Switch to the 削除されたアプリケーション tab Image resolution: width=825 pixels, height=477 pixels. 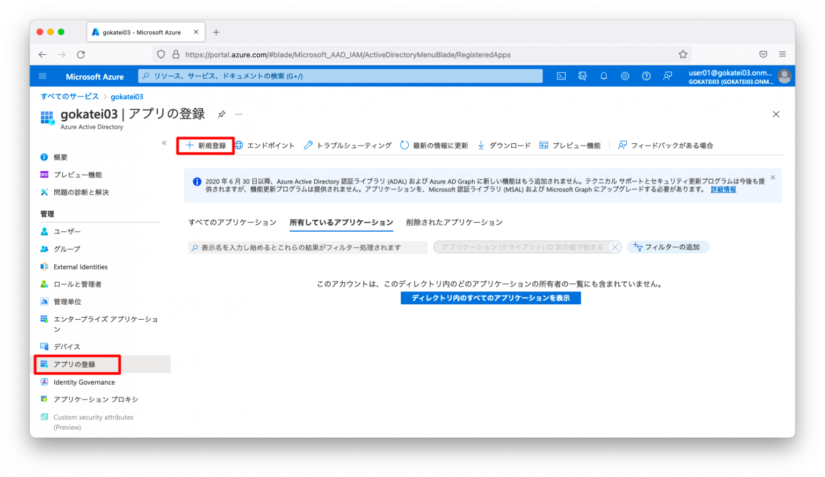(x=454, y=222)
